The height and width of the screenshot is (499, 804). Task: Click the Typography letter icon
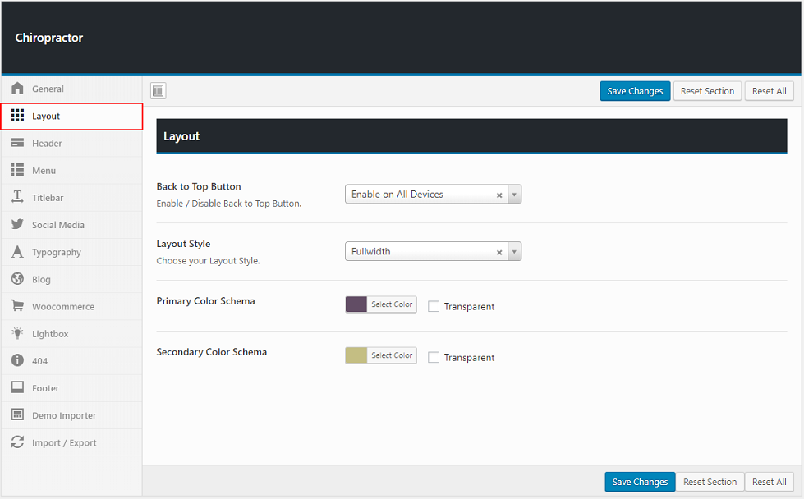tap(17, 252)
